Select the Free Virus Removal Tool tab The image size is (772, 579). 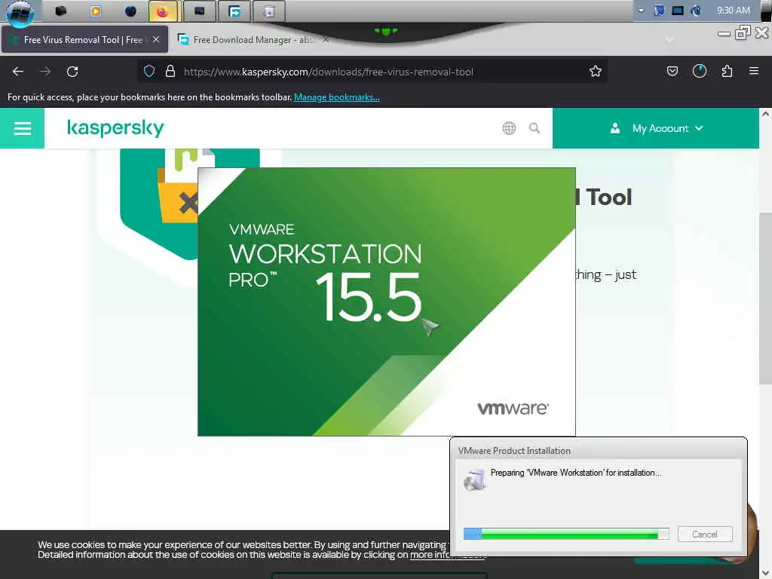[84, 39]
